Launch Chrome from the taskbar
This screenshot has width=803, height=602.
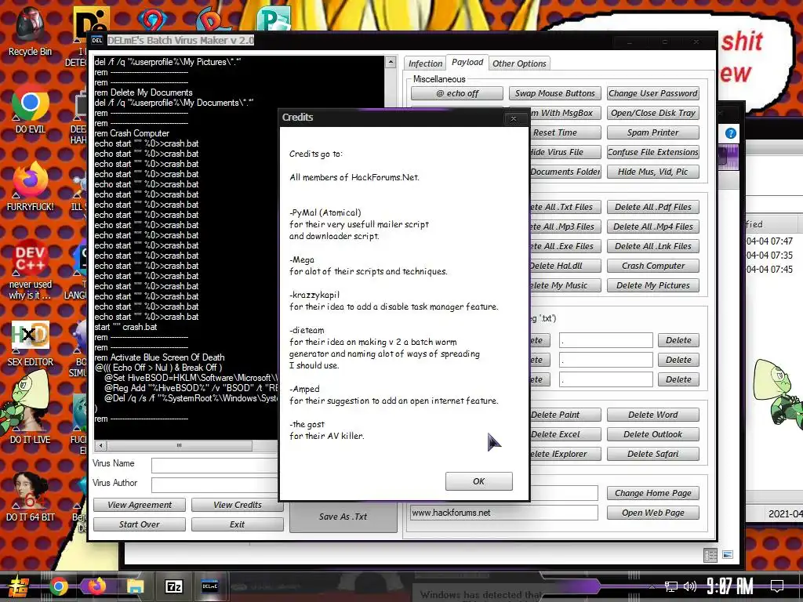pos(58,586)
